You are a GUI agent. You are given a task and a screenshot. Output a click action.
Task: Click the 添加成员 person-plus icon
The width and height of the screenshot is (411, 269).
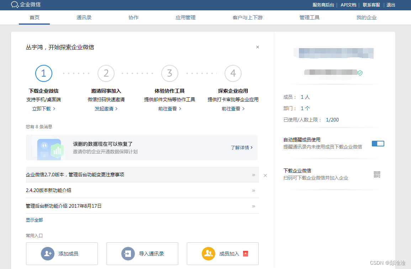[48, 254]
